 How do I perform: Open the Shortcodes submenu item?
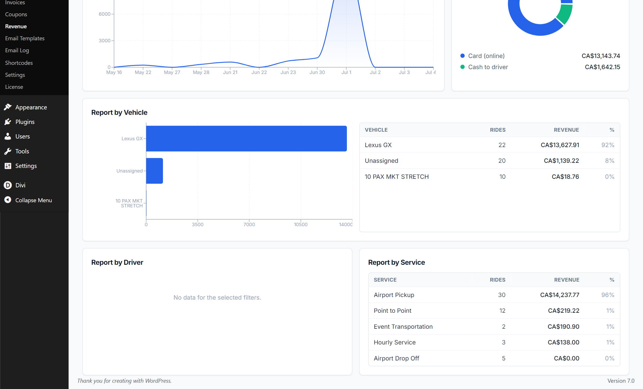tap(19, 63)
